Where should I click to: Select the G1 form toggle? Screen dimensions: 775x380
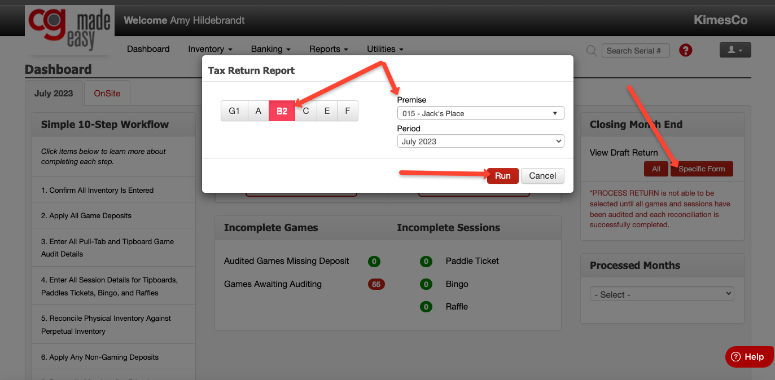coord(234,111)
